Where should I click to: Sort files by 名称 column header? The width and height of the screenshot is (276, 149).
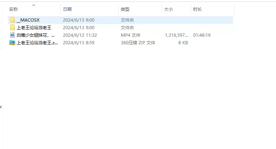pyautogui.click(x=13, y=9)
